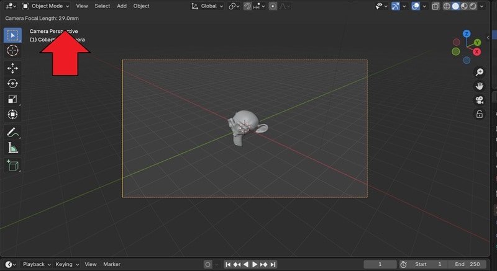Open snapping options dropdown
Image resolution: width=497 pixels, height=271 pixels.
point(259,6)
